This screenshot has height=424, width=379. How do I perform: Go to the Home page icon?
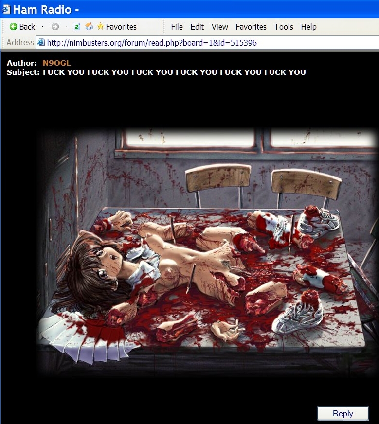tap(89, 26)
